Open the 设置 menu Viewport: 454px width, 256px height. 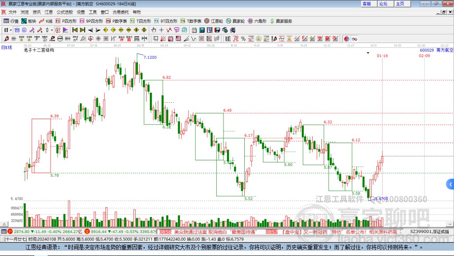[x=81, y=12]
